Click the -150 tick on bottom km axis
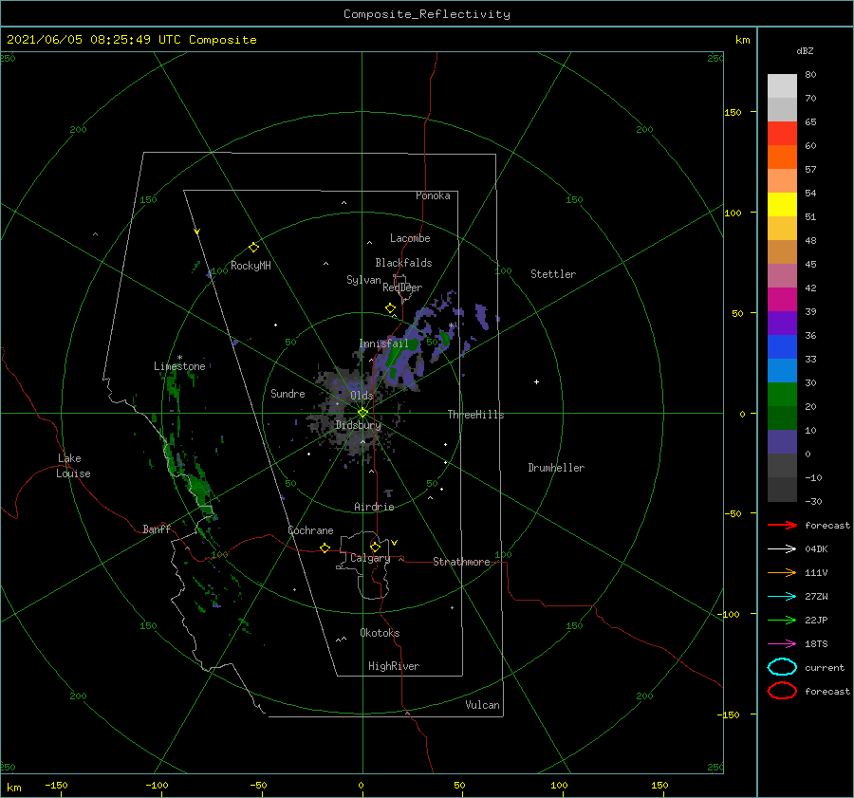 point(56,785)
